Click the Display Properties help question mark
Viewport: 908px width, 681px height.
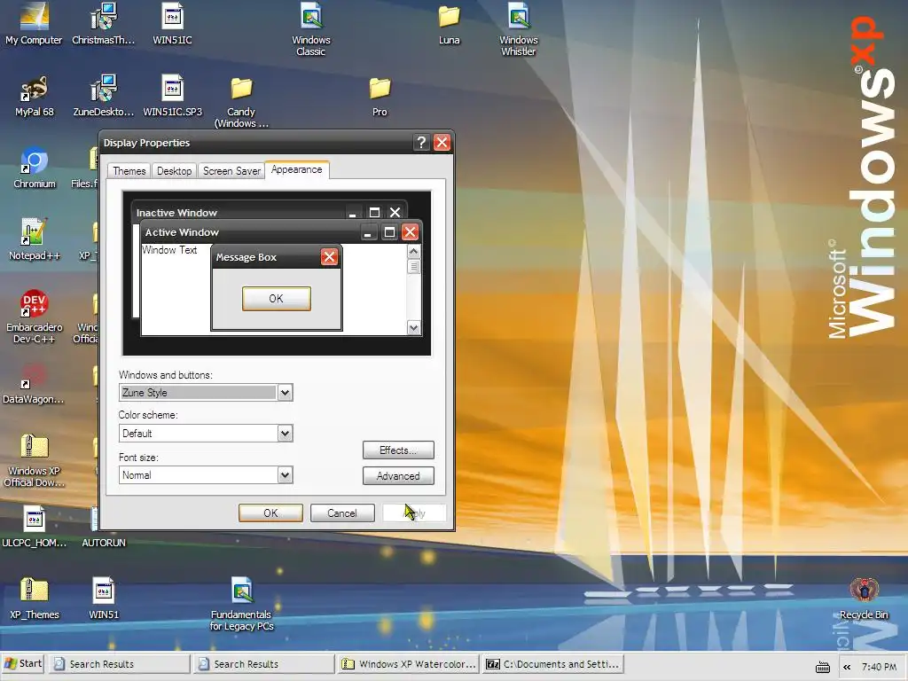tap(421, 143)
